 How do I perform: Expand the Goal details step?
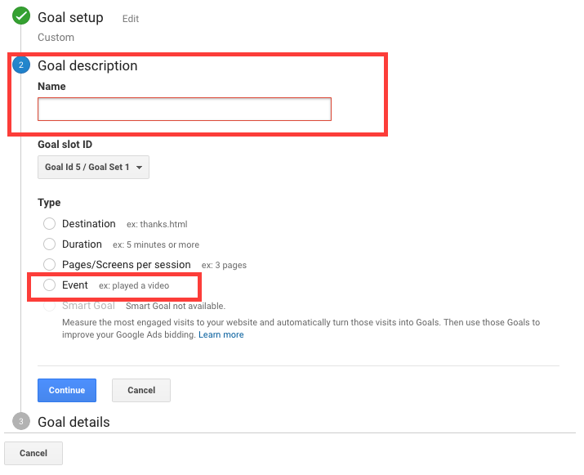(x=74, y=422)
